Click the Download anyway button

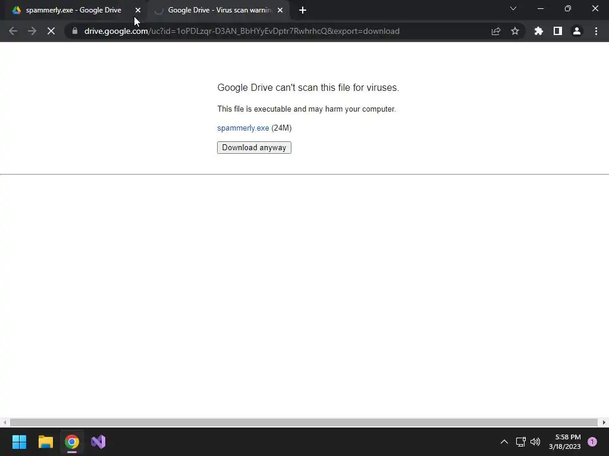[254, 147]
